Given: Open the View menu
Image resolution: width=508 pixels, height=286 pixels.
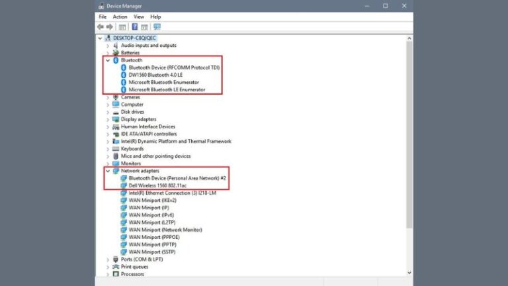Looking at the screenshot, I should (139, 17).
